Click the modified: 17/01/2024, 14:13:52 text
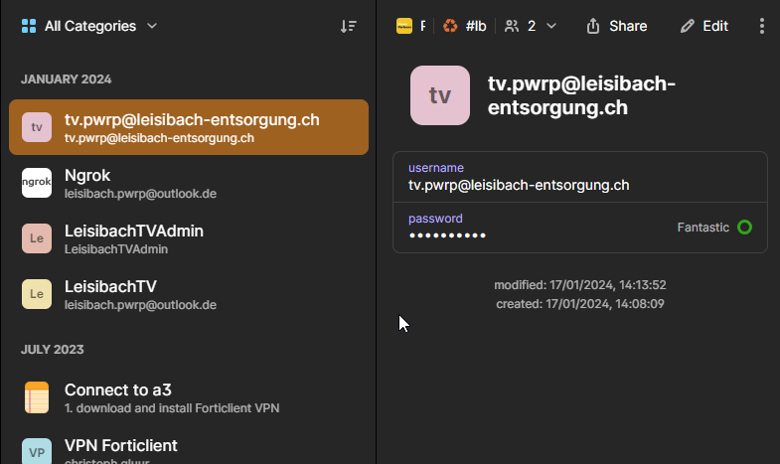 [x=580, y=285]
